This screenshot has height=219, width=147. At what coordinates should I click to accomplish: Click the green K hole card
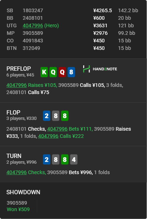point(44,72)
